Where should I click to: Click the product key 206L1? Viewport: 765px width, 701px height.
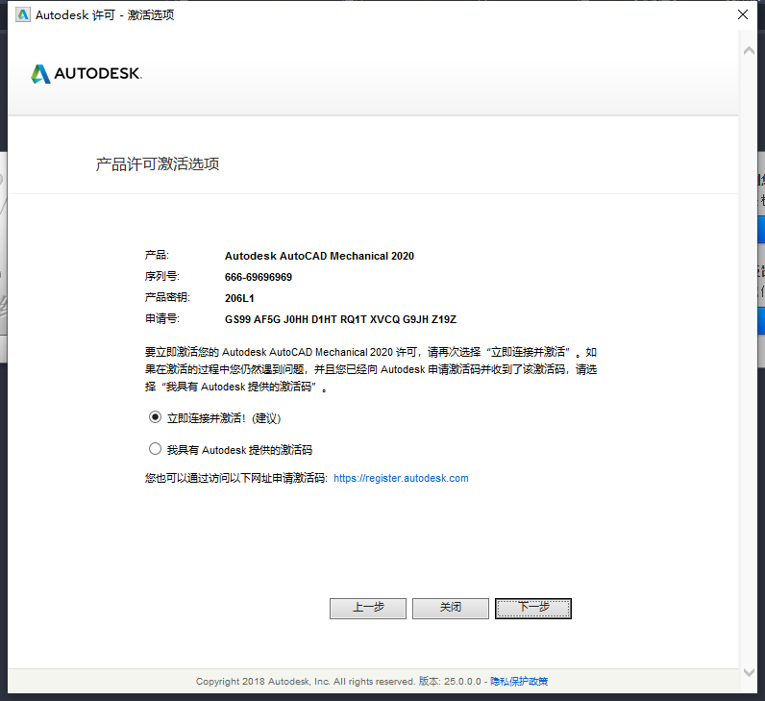click(x=239, y=298)
